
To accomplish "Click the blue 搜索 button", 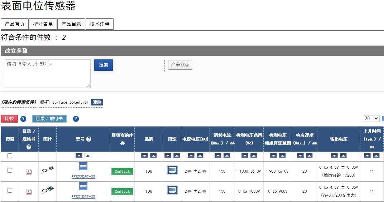I will tap(104, 65).
